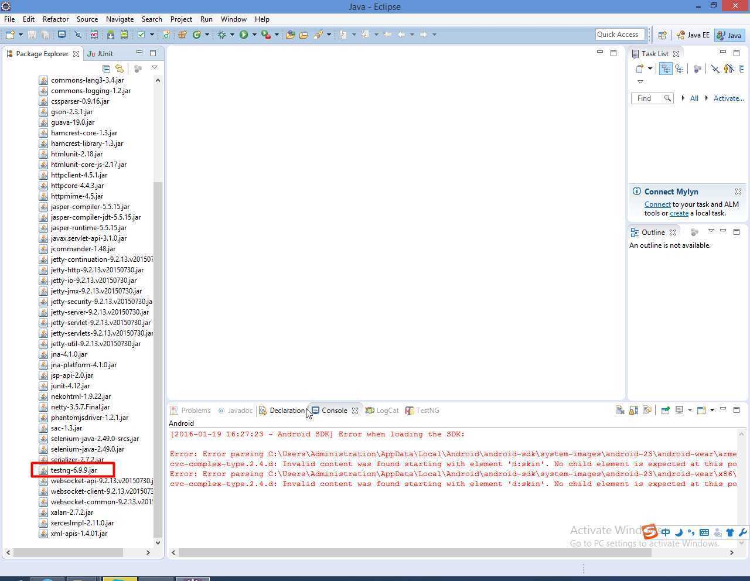The width and height of the screenshot is (750, 581).
Task: Click the Package Explorer horizontal scrollbar
Action: [x=68, y=552]
